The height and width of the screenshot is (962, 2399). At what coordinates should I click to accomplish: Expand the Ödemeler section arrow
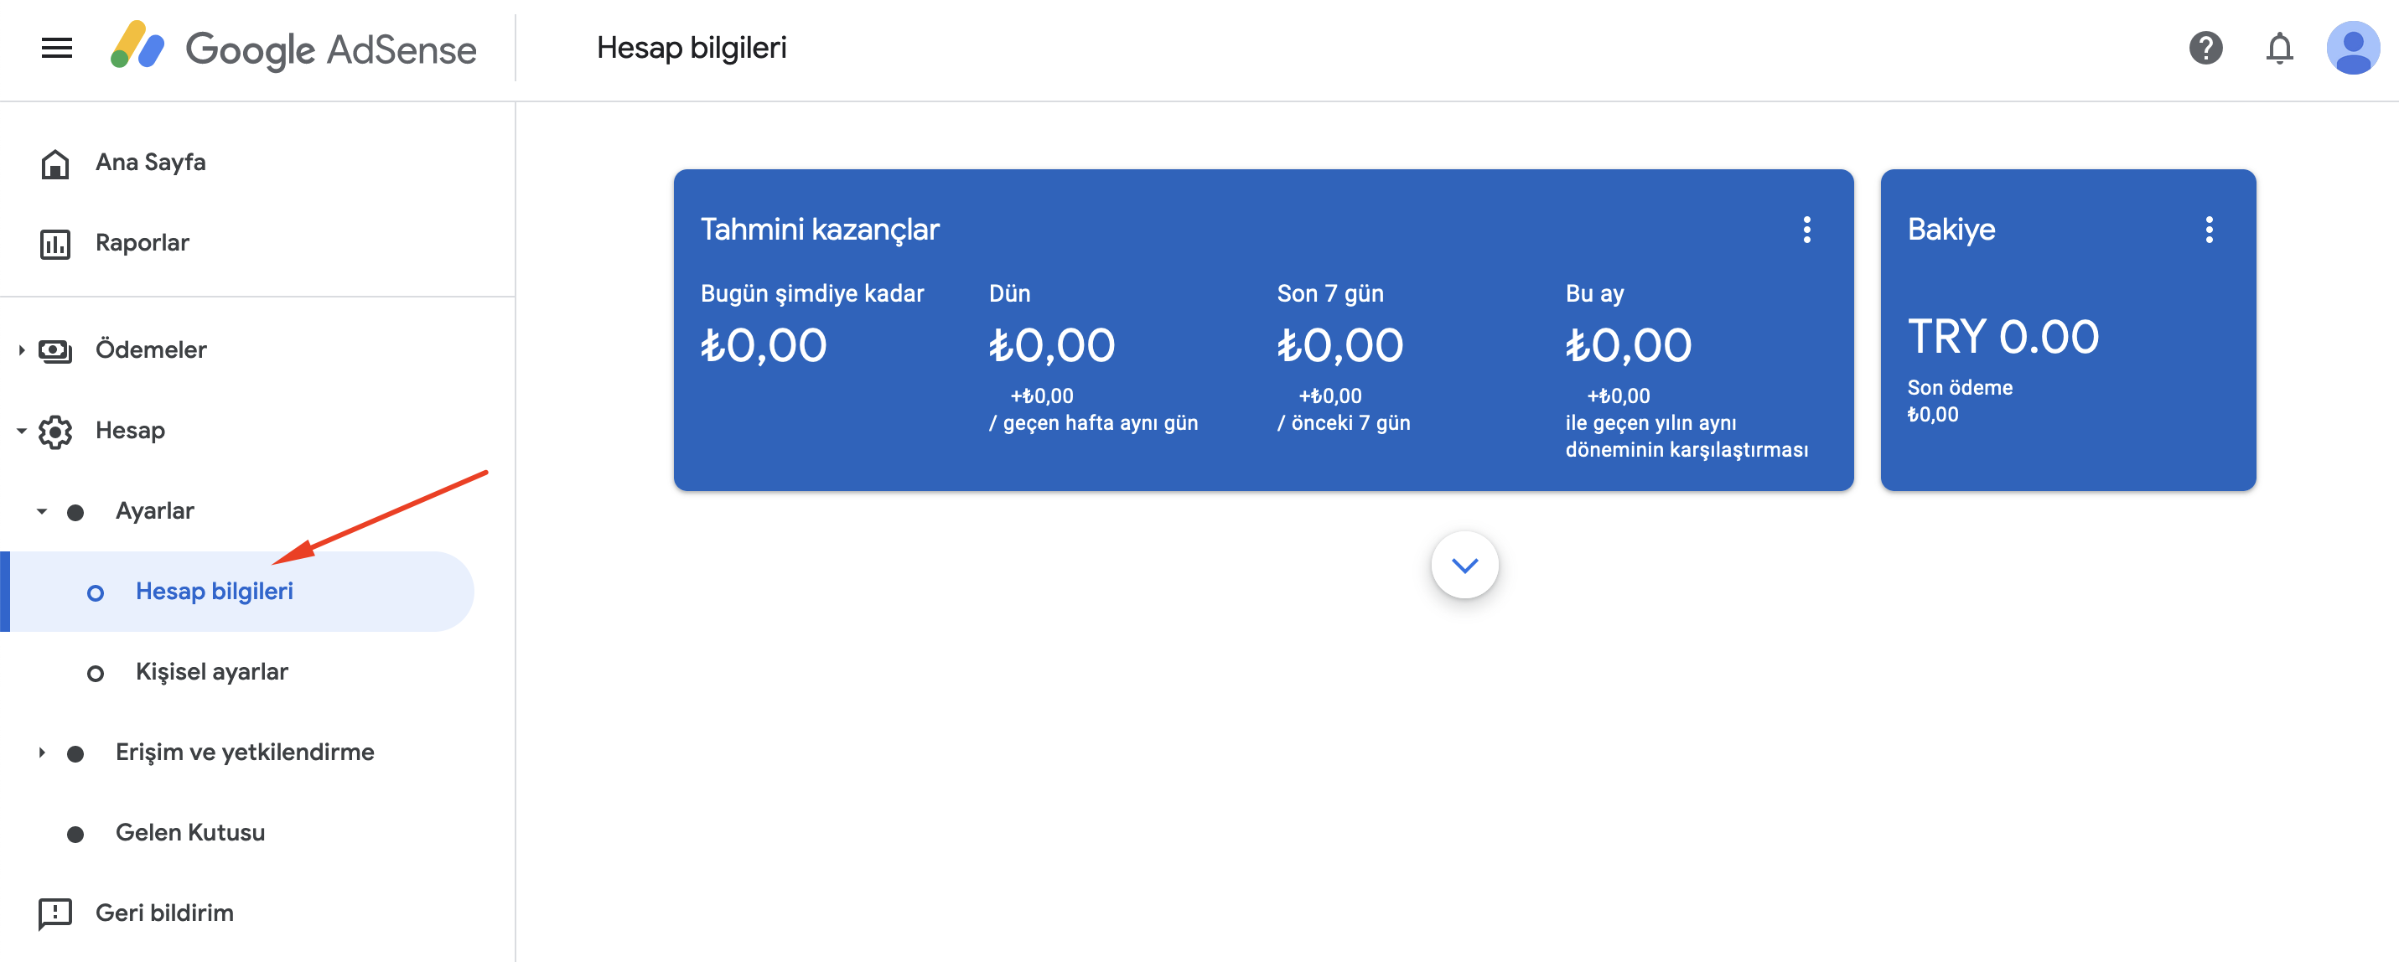(x=20, y=350)
